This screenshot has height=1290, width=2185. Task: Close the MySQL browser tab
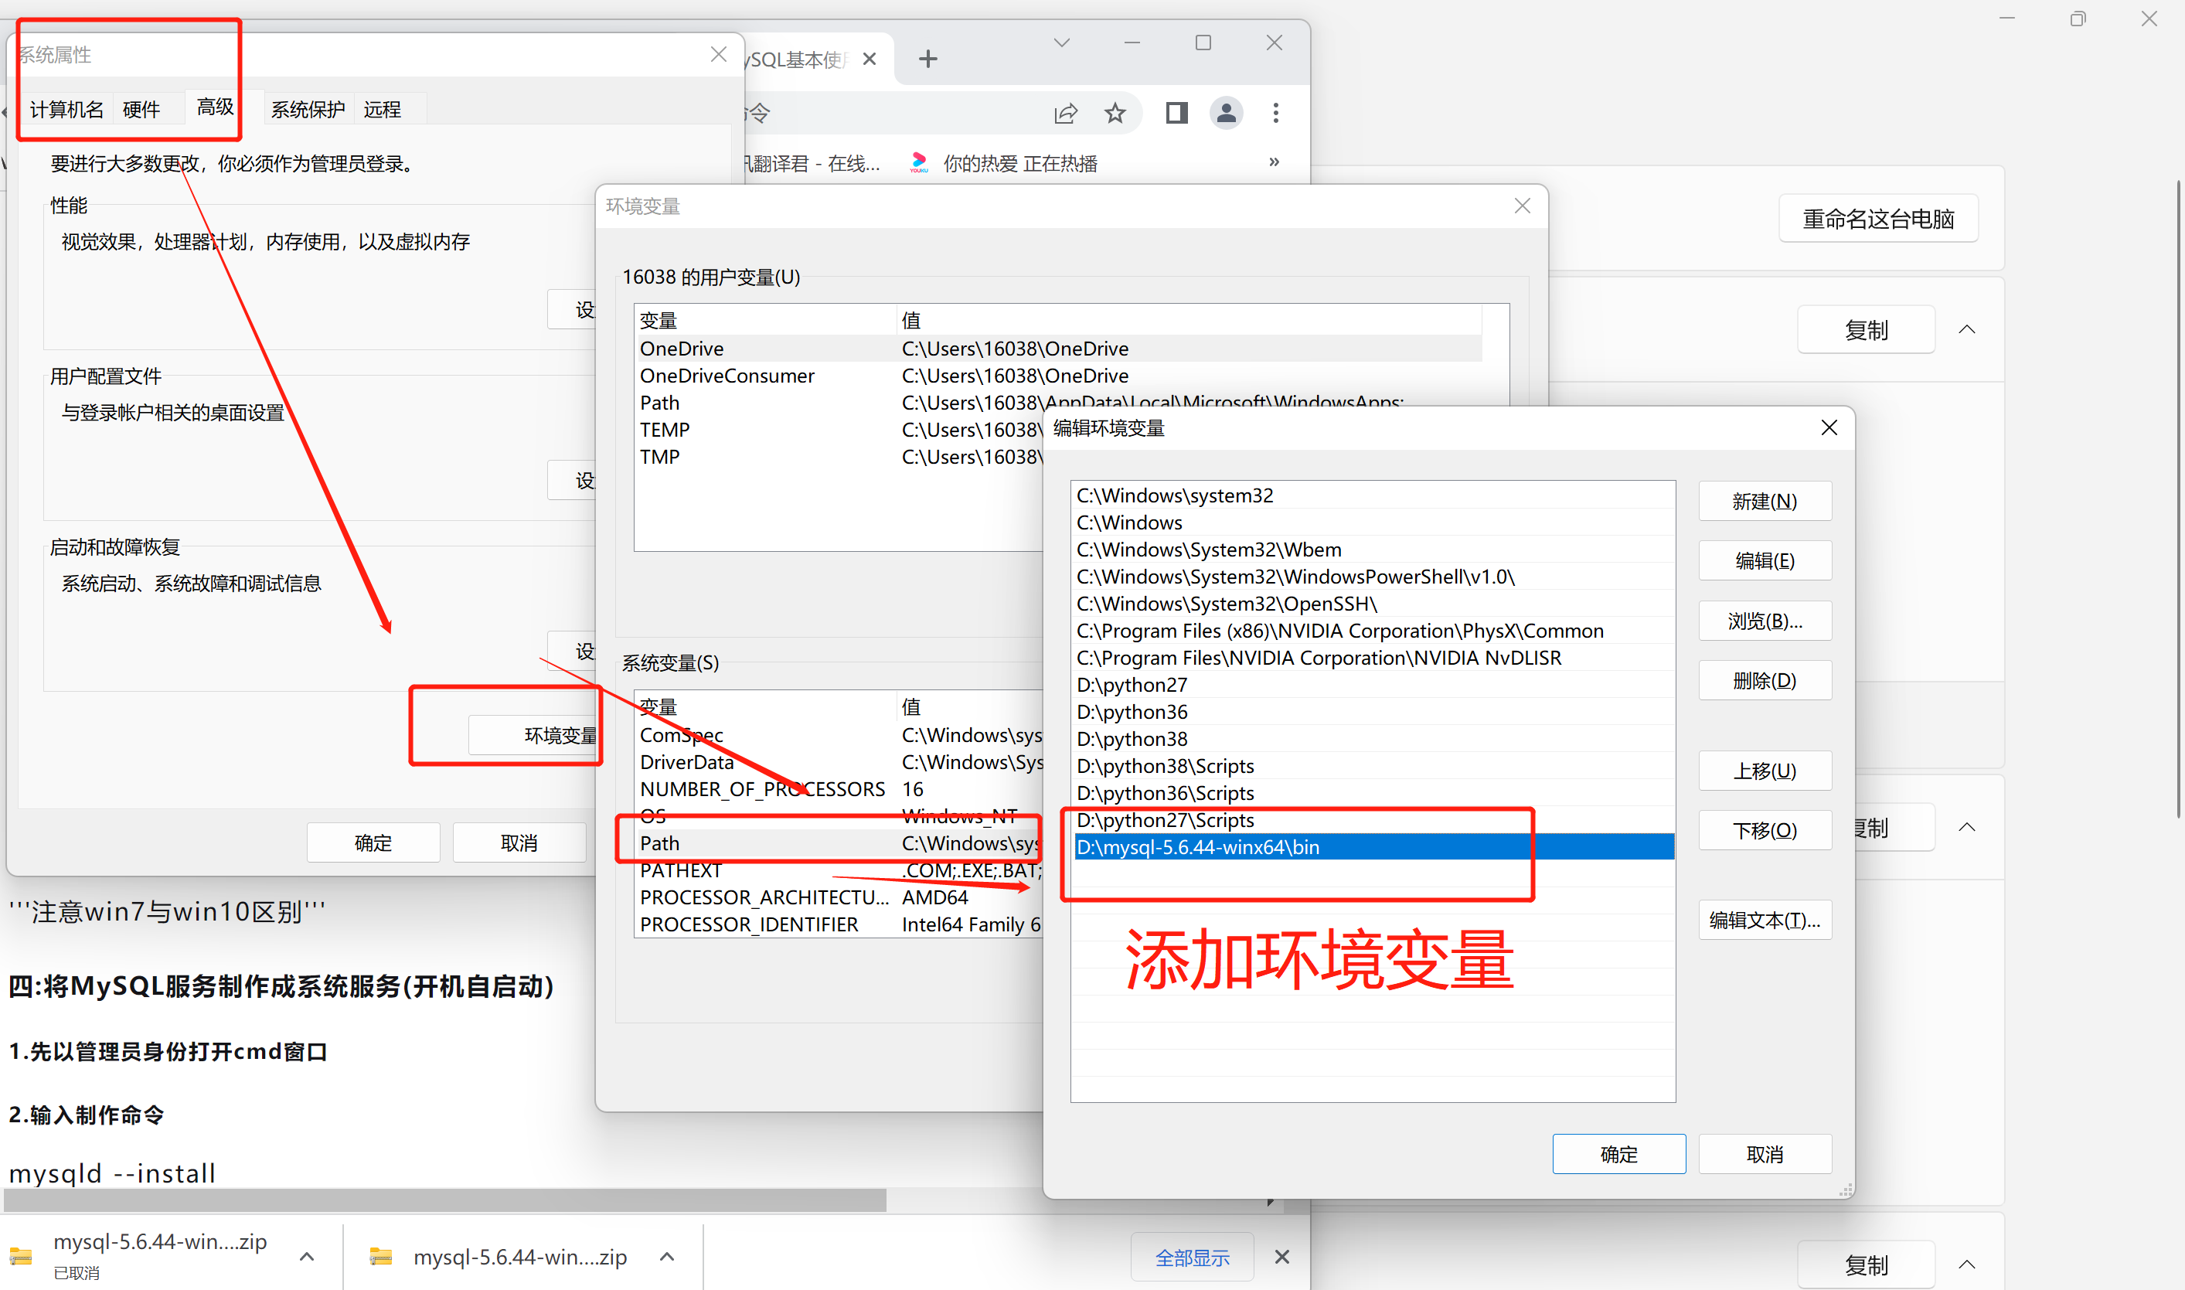[x=870, y=59]
